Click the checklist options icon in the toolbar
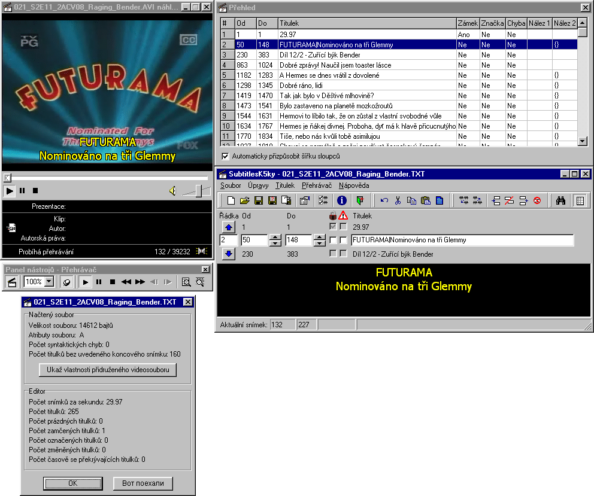The image size is (594, 496). (323, 200)
